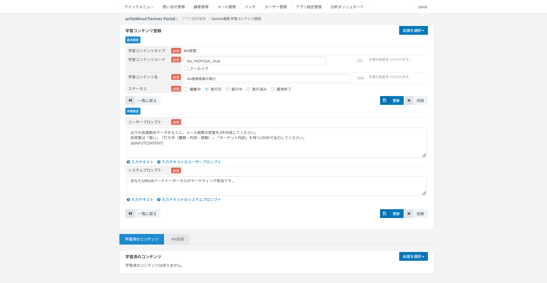Click the MA提案 content type value

(190, 51)
